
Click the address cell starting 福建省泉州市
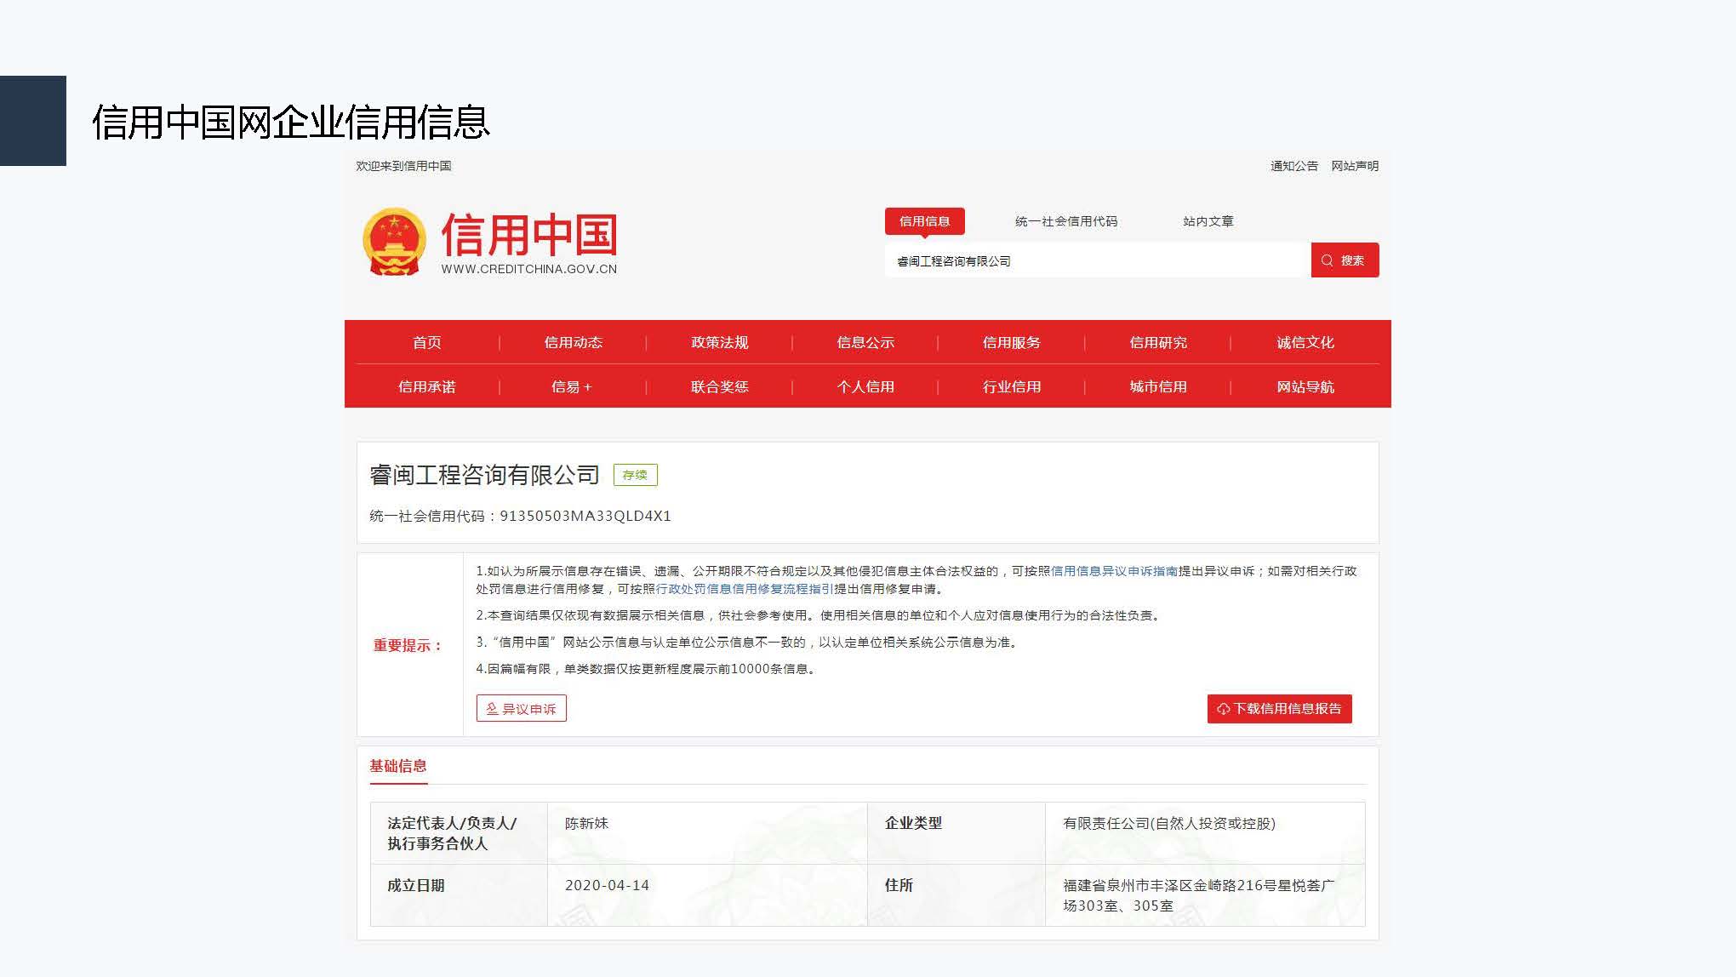[1205, 895]
